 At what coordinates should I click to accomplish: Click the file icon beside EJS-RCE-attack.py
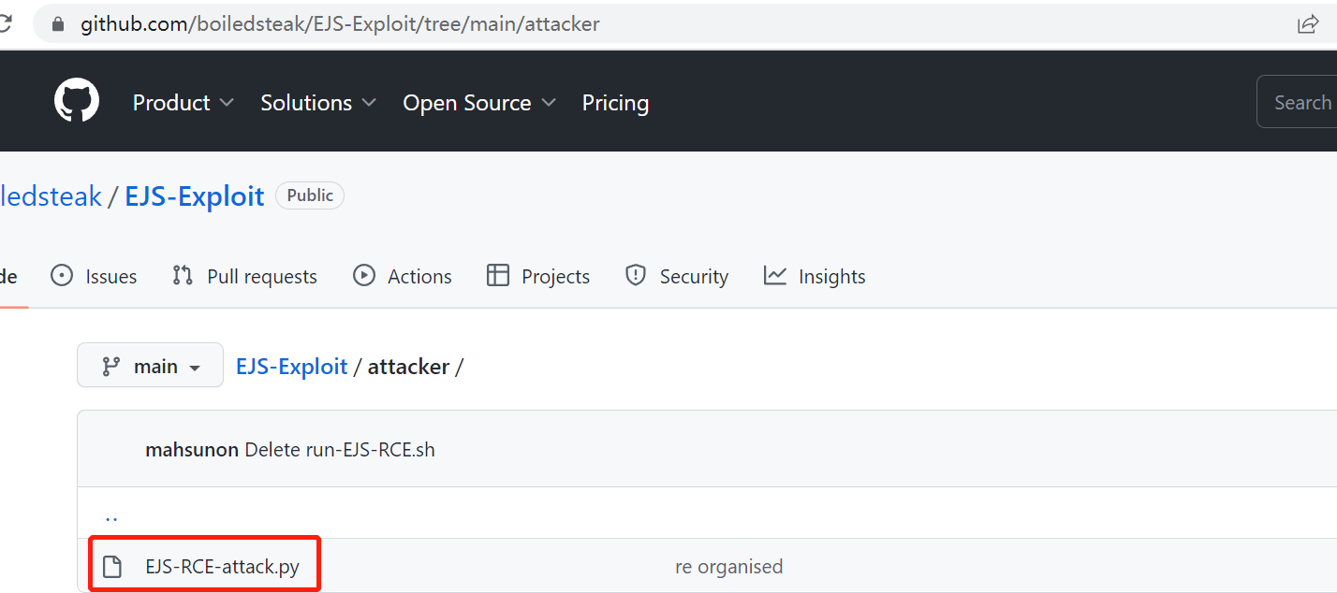(x=112, y=567)
